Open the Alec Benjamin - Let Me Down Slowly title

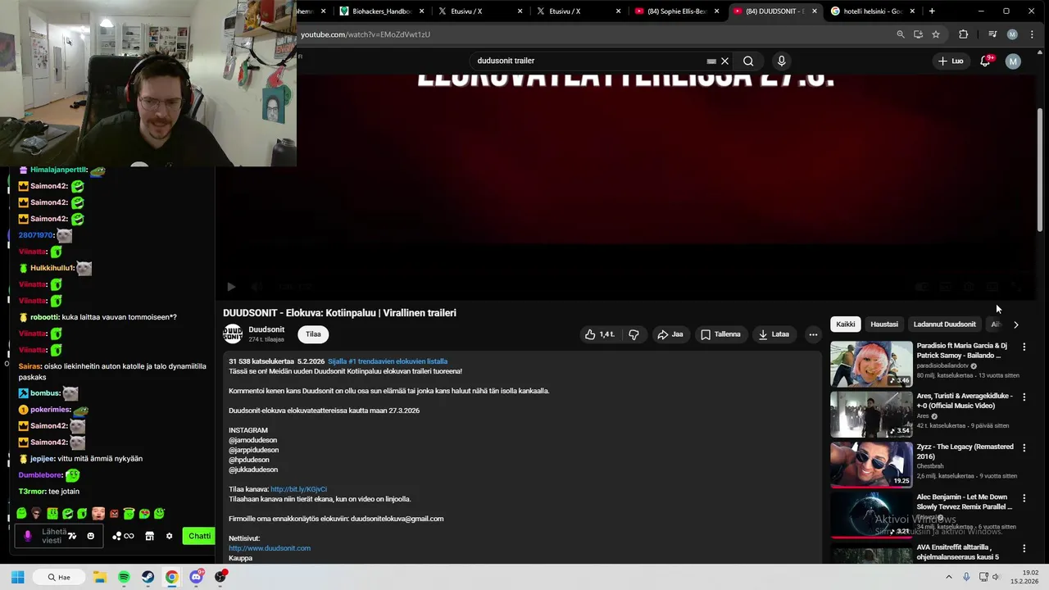[964, 501]
